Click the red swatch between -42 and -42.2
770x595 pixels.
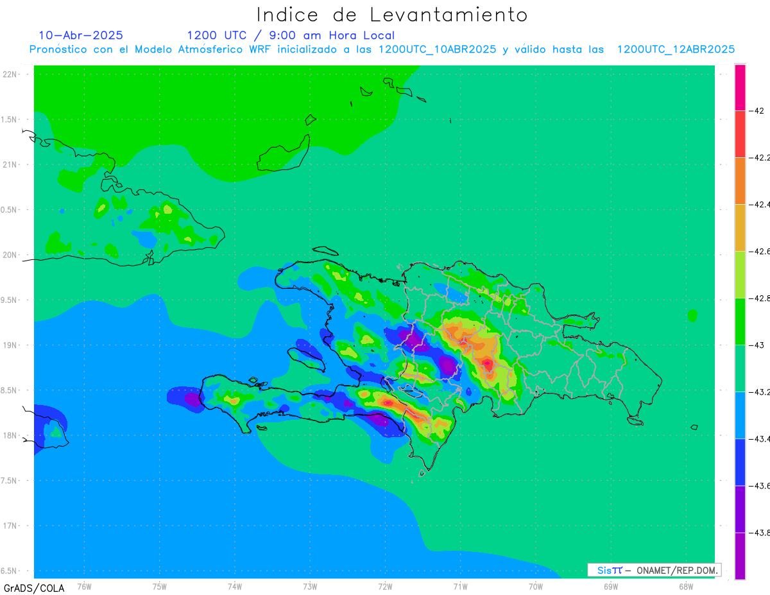pos(740,134)
